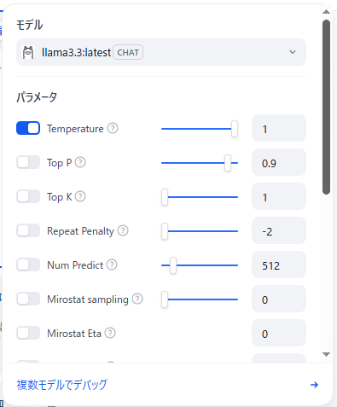
Task: Disable the Temperature toggle
Action: (28, 128)
